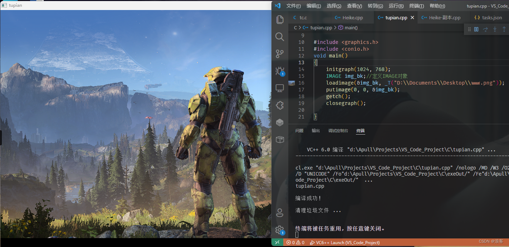Open the Source Control view

pos(280,54)
